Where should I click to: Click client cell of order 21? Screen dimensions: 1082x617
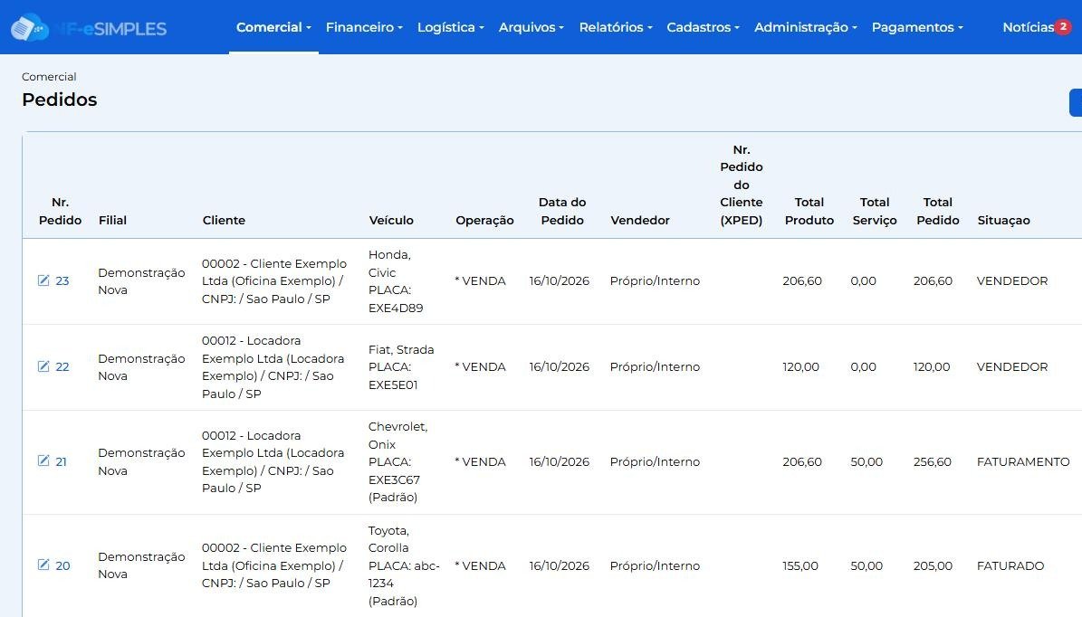coord(273,461)
